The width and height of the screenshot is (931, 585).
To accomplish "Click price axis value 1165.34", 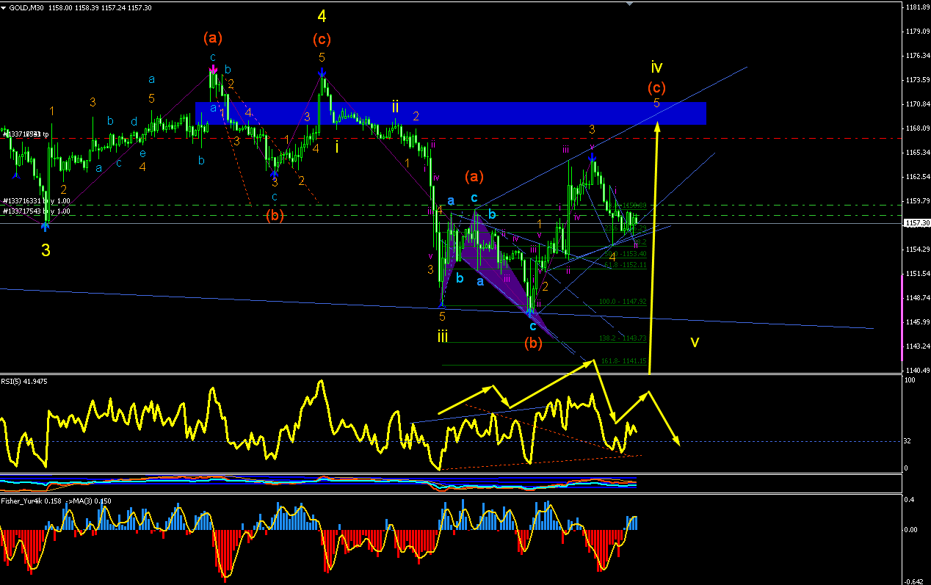I will point(918,153).
